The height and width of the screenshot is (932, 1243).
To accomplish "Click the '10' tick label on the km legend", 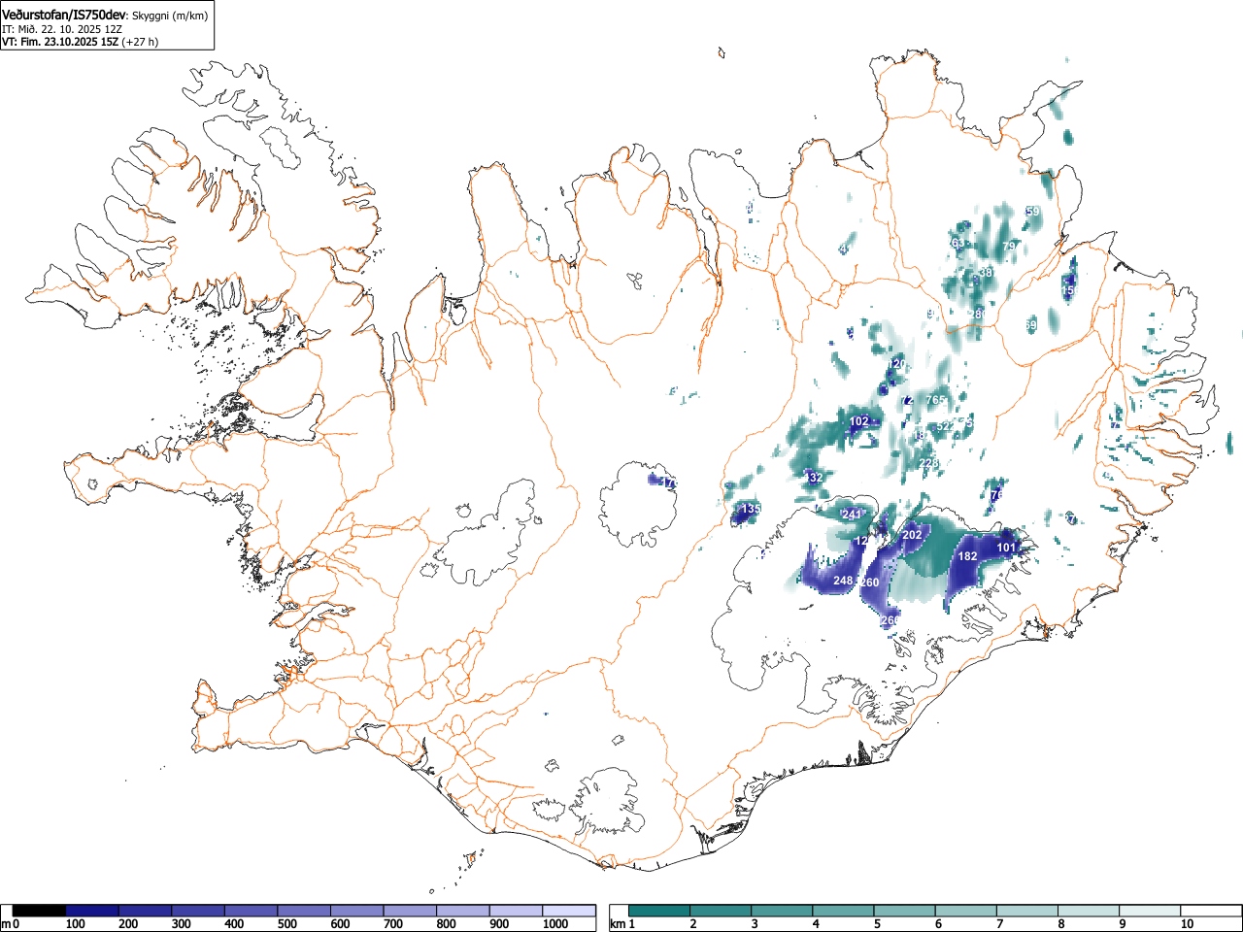I will 1187,924.
